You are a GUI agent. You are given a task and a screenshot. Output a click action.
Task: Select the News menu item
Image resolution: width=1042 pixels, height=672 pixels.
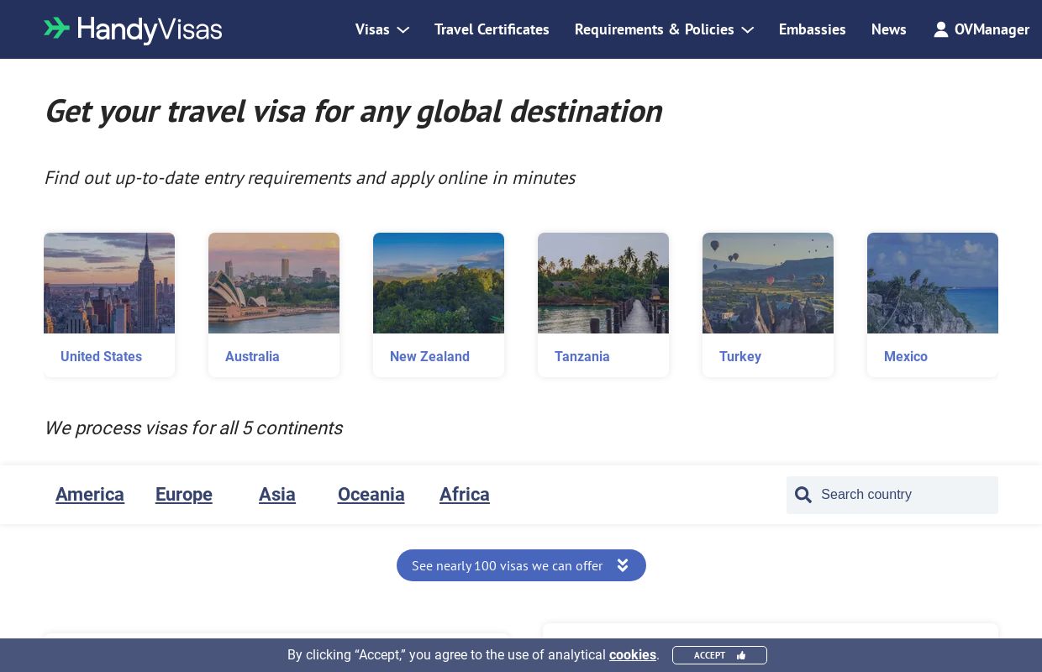pos(888,29)
